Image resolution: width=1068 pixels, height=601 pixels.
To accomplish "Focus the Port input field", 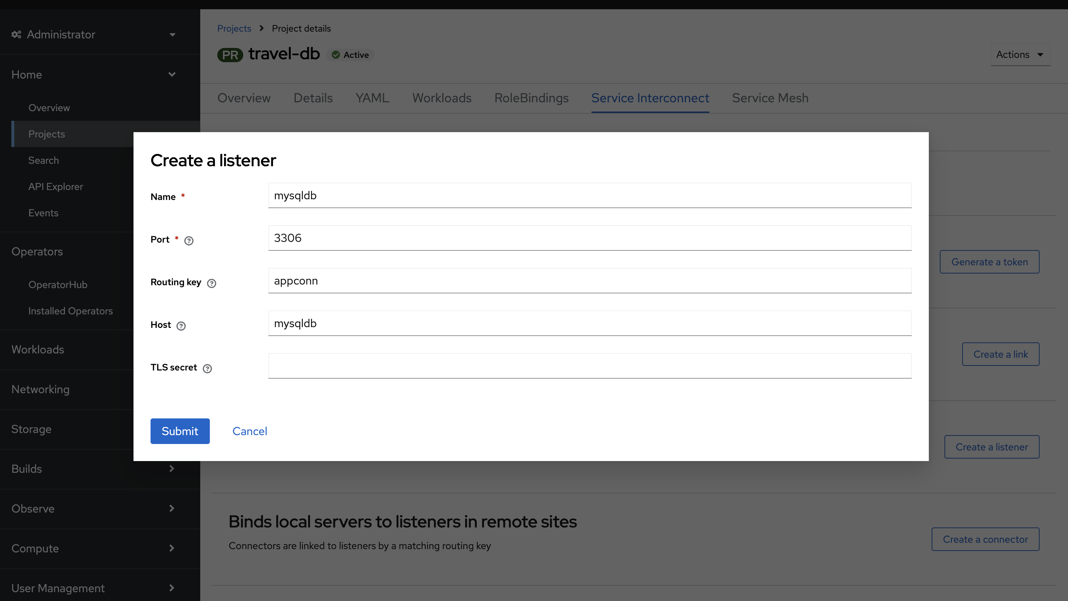I will (589, 238).
